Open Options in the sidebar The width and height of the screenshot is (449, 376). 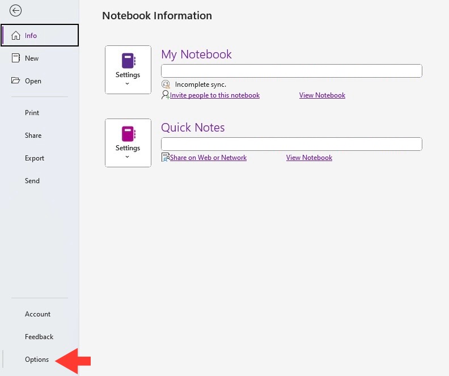[37, 360]
